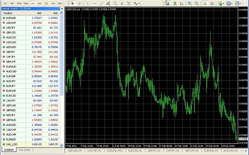Switch to GBPUSD,H4 chart tab
The width and height of the screenshot is (249, 155).
[x=75, y=151]
